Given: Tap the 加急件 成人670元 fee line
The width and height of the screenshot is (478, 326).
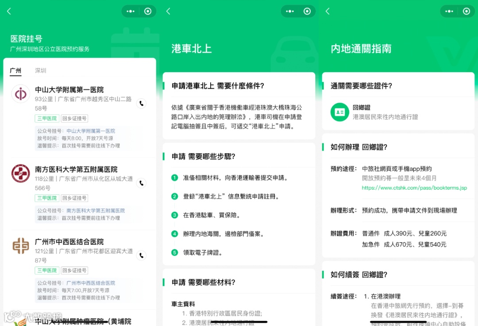Looking at the screenshot, I should 404,244.
